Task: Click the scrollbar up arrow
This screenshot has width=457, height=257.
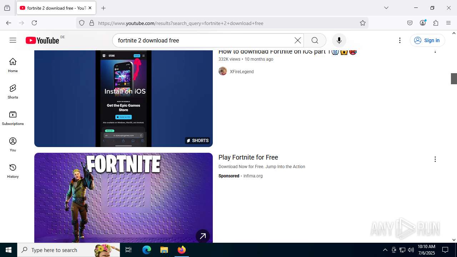Action: pos(454,33)
